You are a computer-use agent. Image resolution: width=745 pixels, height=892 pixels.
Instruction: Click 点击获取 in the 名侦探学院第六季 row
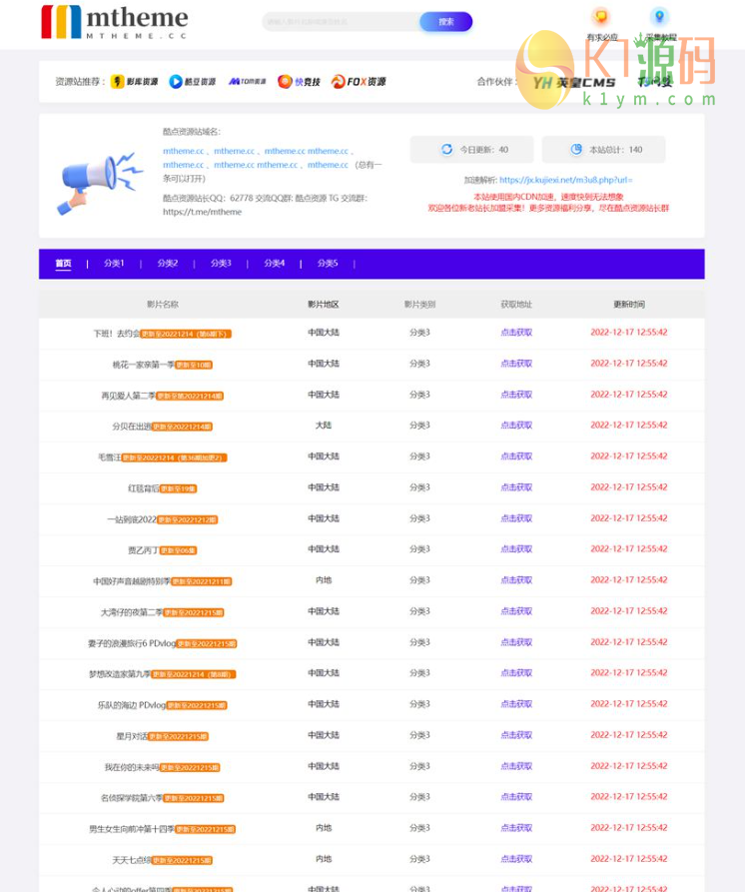tap(516, 797)
